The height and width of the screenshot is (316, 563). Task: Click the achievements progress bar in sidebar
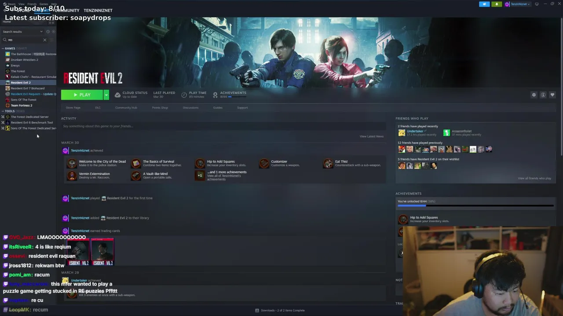475,205
